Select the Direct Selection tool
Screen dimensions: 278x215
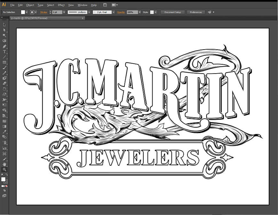pyautogui.click(x=4, y=30)
